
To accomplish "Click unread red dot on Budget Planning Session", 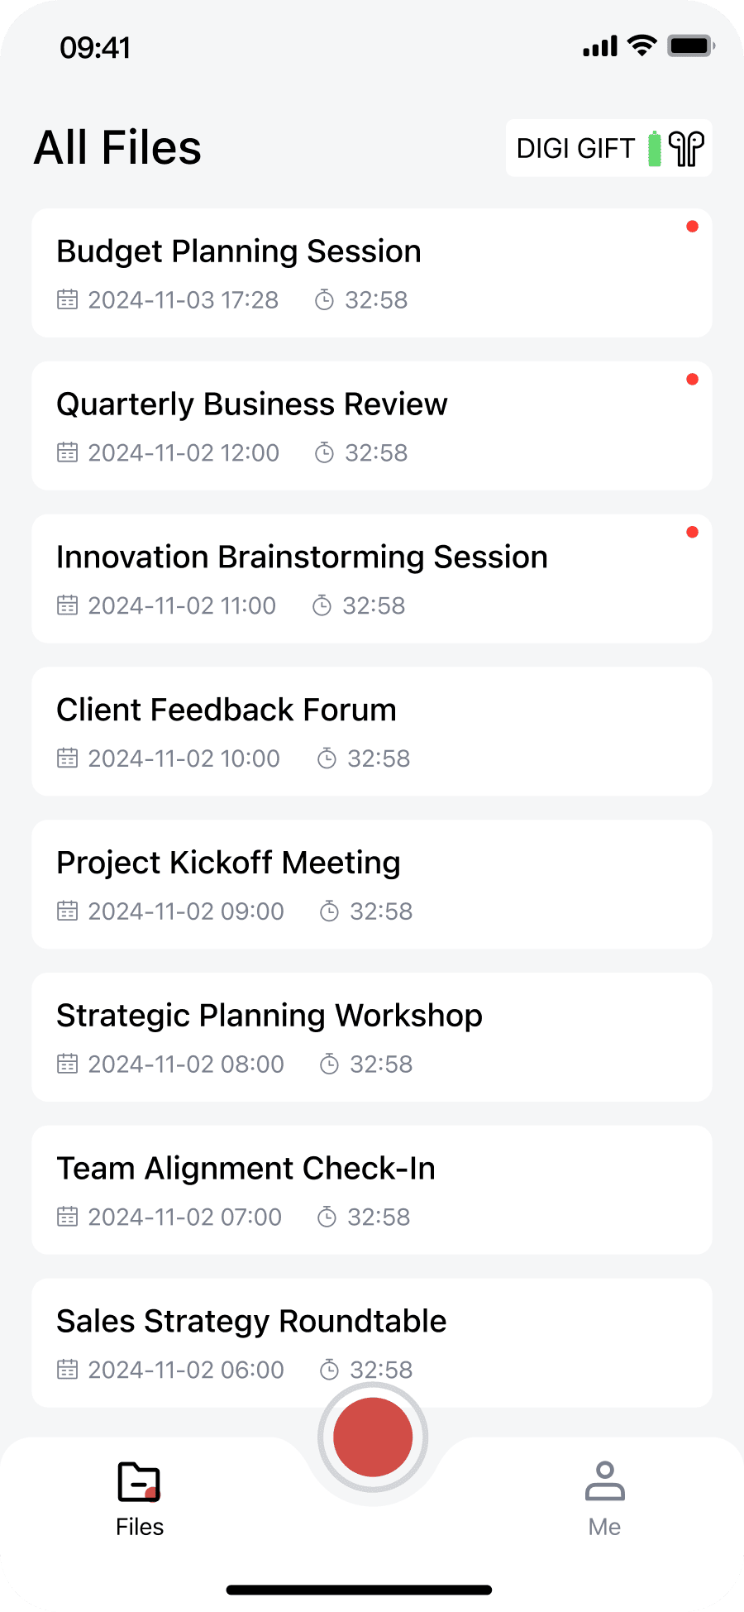I will click(x=693, y=227).
